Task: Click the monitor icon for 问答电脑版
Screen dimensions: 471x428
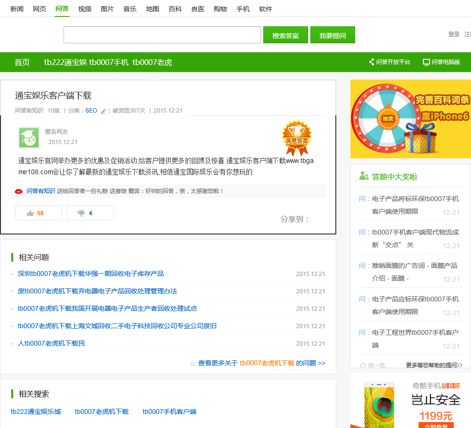Action: [x=426, y=62]
